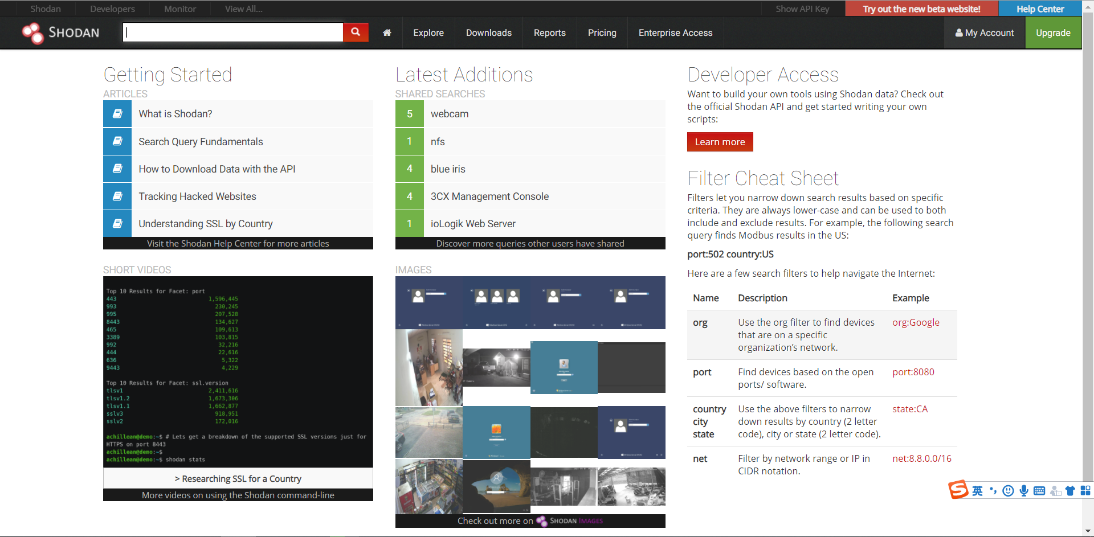Click Try out the new beta website!

click(x=921, y=9)
